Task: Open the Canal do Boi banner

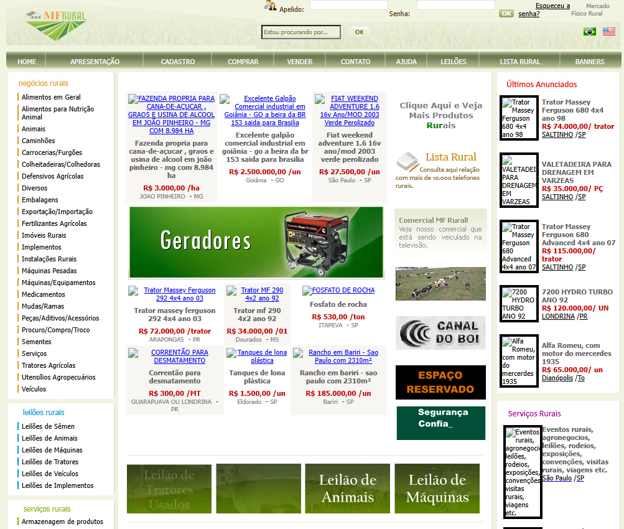Action: click(x=440, y=333)
